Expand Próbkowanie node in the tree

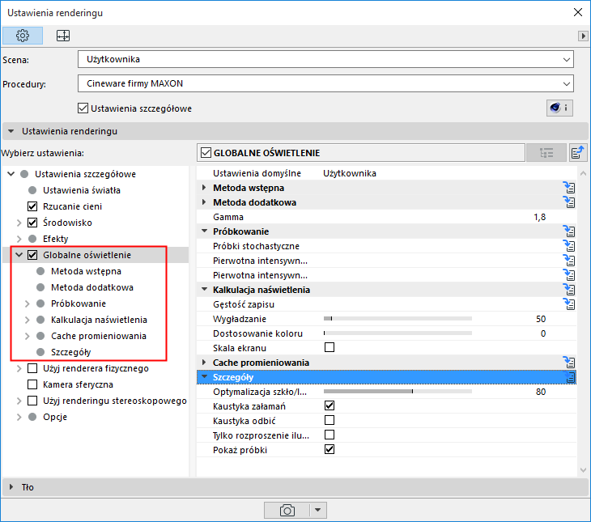click(28, 303)
